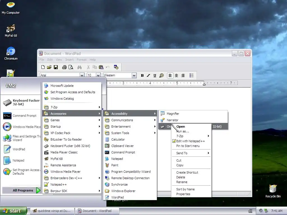Open Set Program Access and Defaults
Viewport: 287px width, 215px height.
tap(72, 92)
